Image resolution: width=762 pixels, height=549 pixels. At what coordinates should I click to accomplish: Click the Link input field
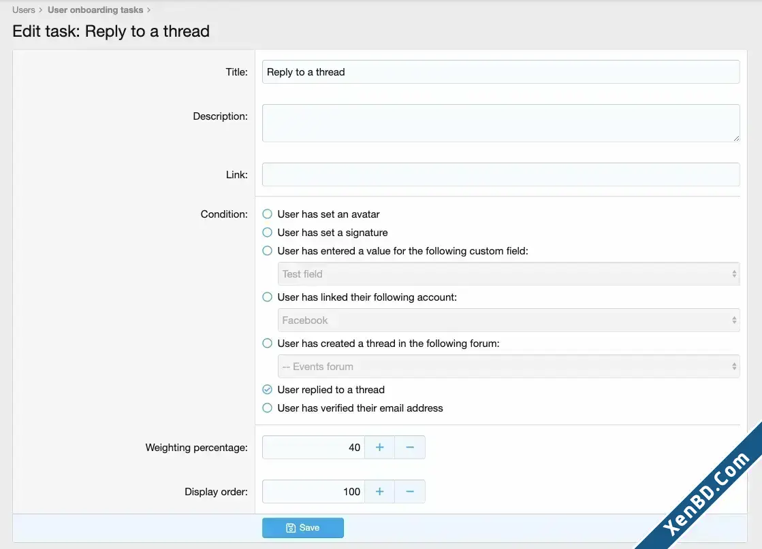click(x=501, y=175)
